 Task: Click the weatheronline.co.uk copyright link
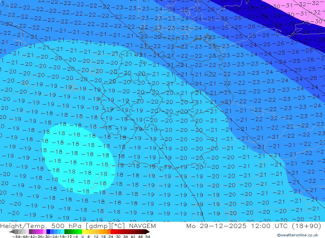(x=297, y=235)
